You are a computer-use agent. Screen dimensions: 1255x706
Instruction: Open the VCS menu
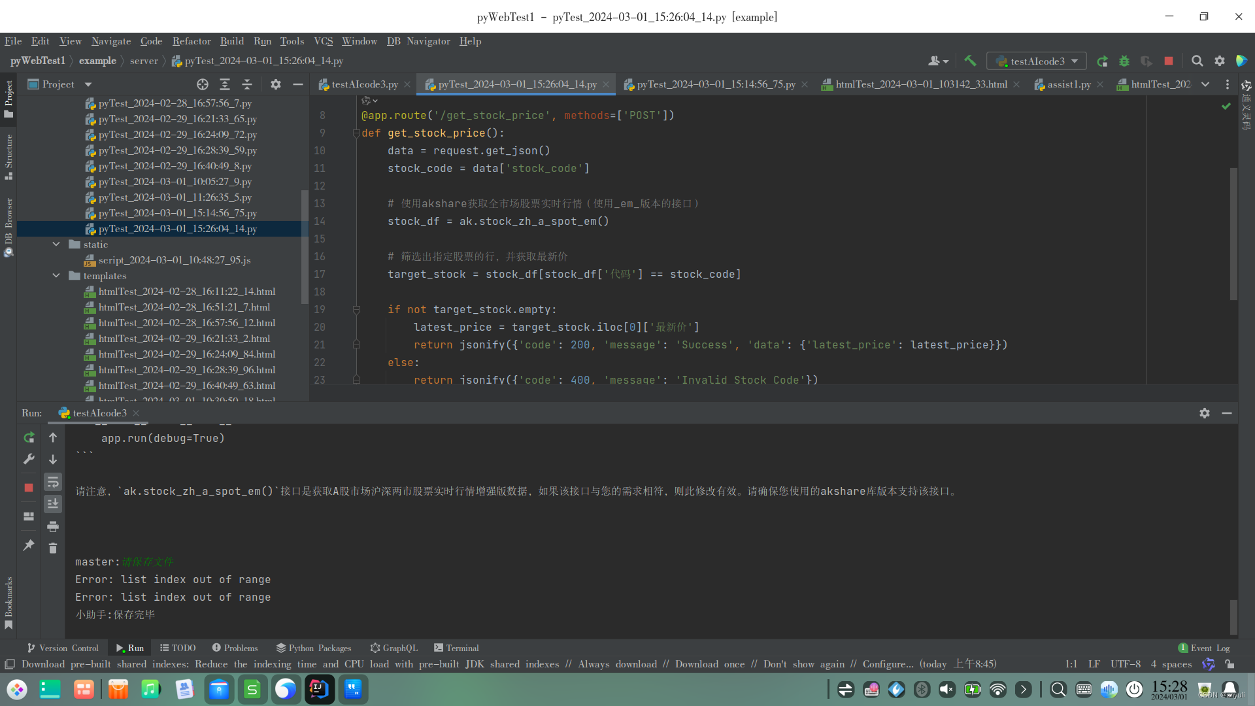[x=324, y=41]
